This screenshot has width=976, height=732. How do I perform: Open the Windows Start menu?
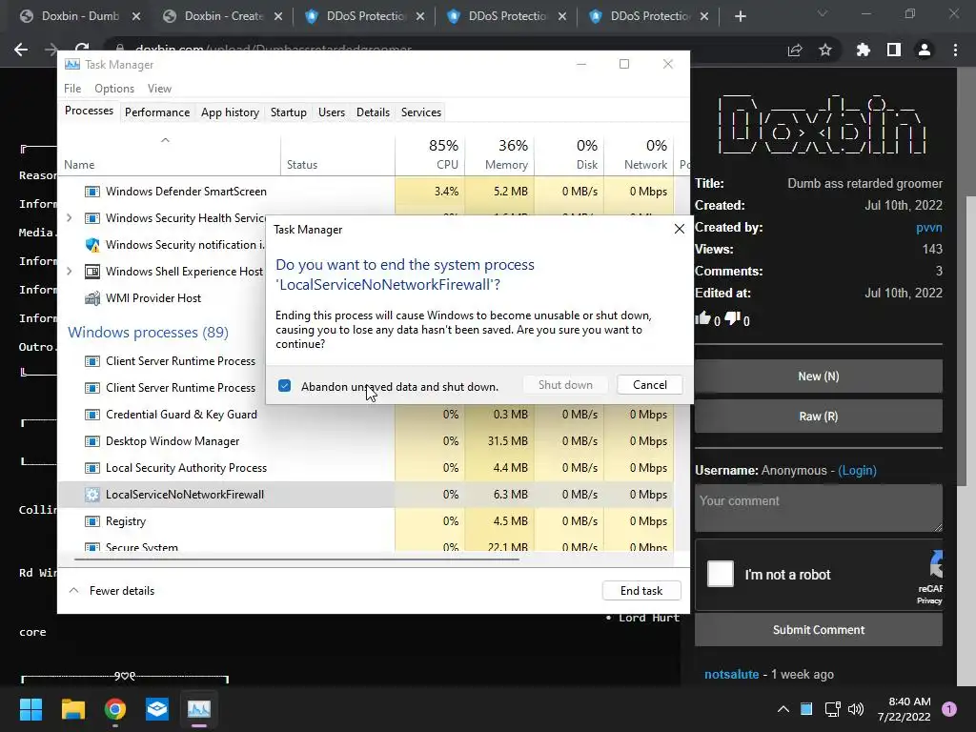30,709
